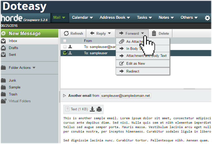Sort by the From column header
The height and width of the screenshot is (144, 212).
(x=88, y=41)
